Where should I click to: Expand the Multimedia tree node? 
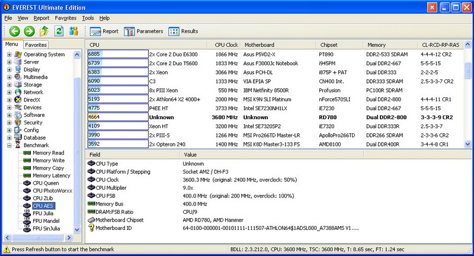pyautogui.click(x=9, y=77)
